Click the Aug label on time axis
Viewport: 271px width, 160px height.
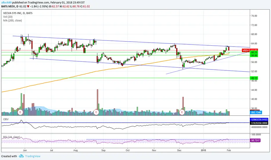click(x=76, y=150)
